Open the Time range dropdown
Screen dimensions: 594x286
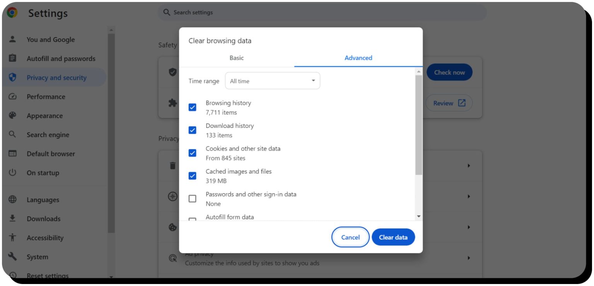(272, 81)
